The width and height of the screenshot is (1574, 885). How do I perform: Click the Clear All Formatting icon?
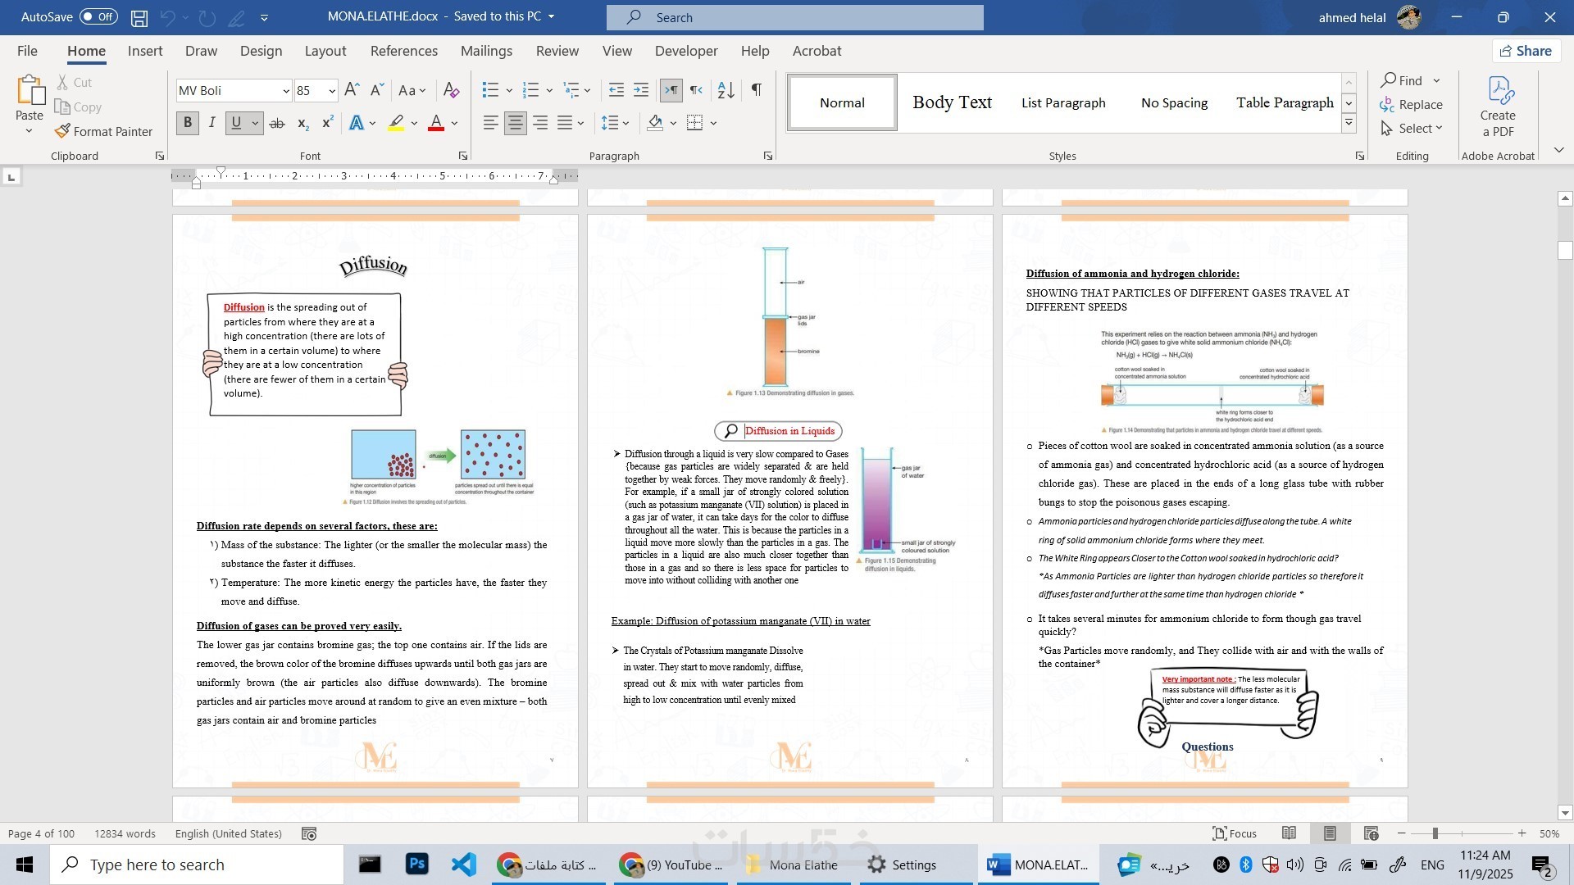[x=451, y=90]
